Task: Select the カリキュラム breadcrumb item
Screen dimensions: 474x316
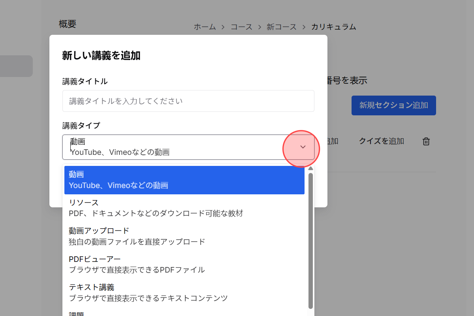Action: (334, 27)
